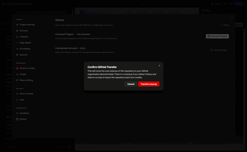247x152 pixels.
Task: Toggle Chat mode below the chat input
Action: coord(61,147)
